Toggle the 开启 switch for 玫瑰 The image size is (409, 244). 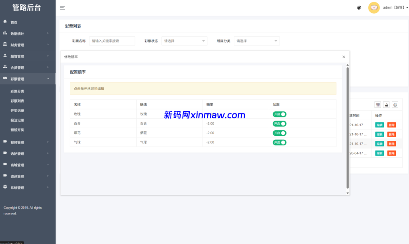[279, 114]
